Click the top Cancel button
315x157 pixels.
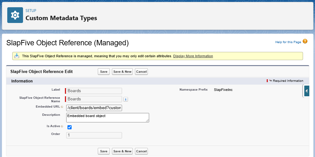click(141, 72)
